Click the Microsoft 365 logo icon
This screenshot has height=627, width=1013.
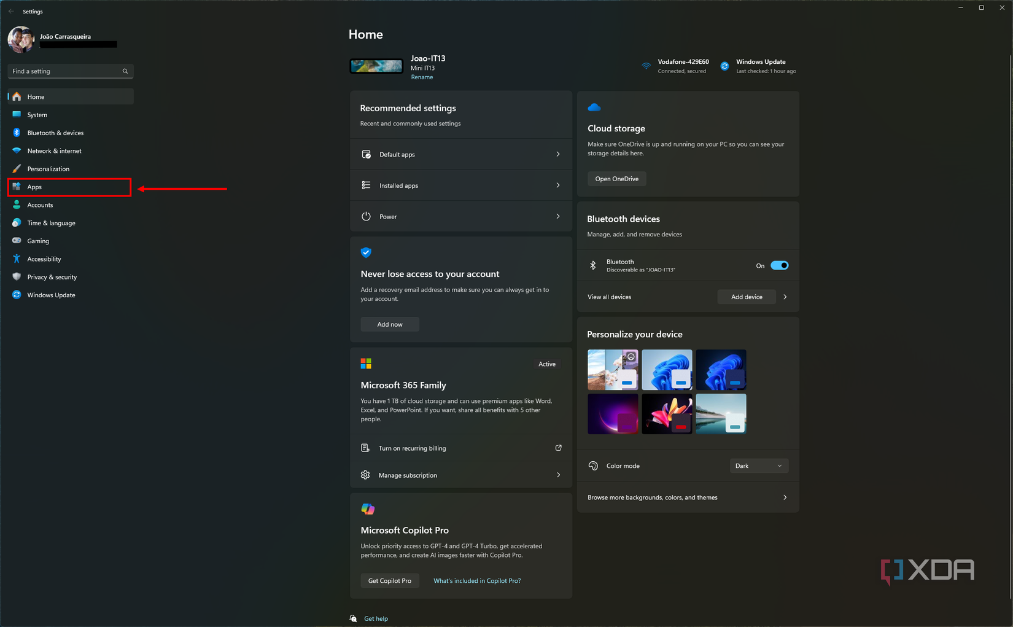366,364
